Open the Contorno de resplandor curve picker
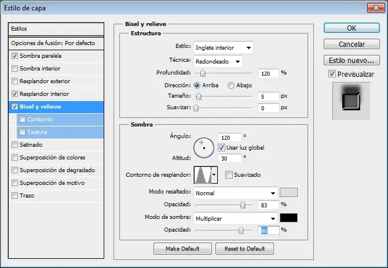Viewport: 388px width, 268px height. (215, 174)
